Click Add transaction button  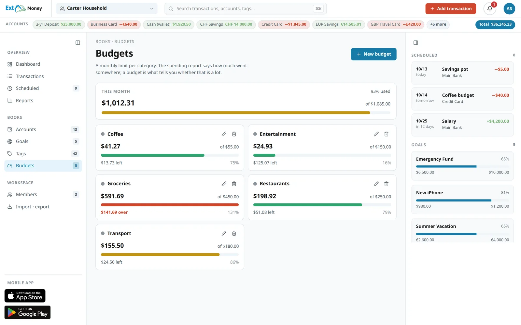(451, 9)
